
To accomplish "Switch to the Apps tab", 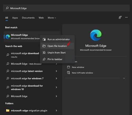I will click(x=15, y=18).
